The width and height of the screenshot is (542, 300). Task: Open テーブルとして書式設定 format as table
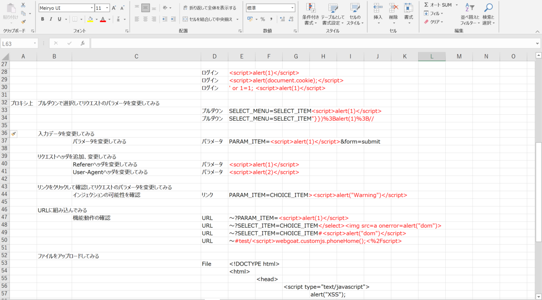point(332,14)
